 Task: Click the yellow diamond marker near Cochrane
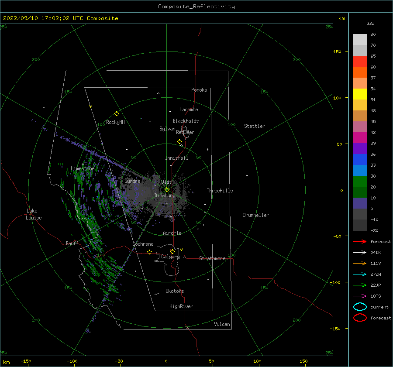(x=149, y=252)
